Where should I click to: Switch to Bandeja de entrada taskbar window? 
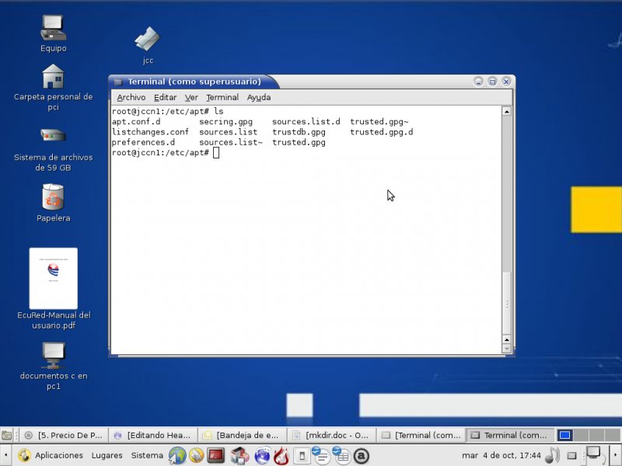point(243,436)
